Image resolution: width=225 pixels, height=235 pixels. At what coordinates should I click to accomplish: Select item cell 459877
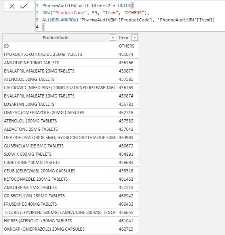pyautogui.click(x=128, y=71)
